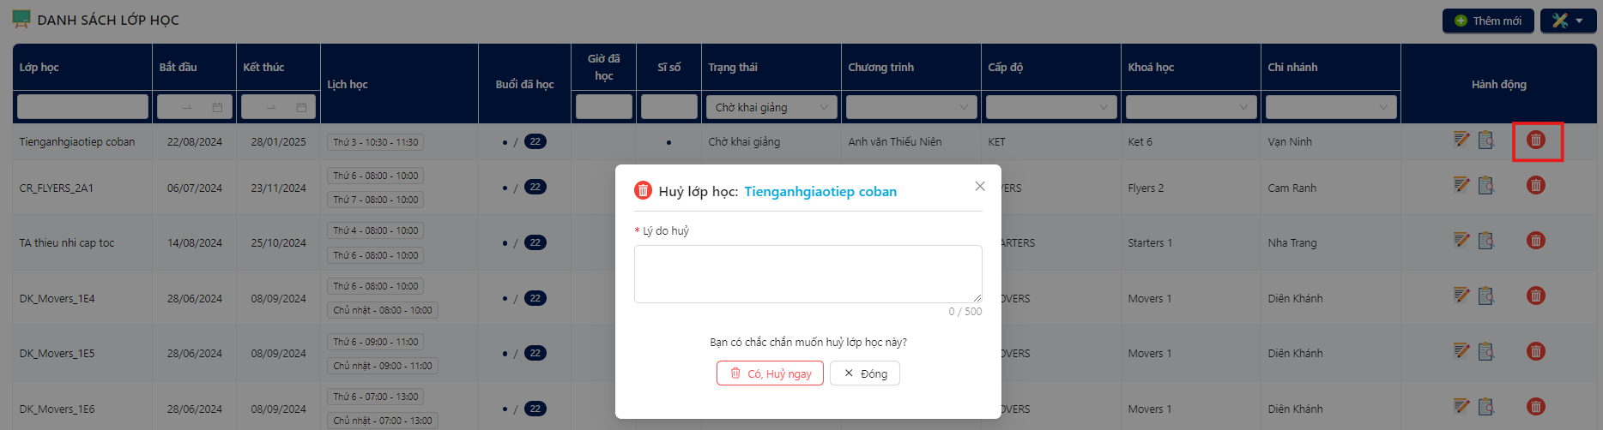
Task: Click the red delete icon for Tienganhgiaotiep coban
Action: click(x=1536, y=140)
